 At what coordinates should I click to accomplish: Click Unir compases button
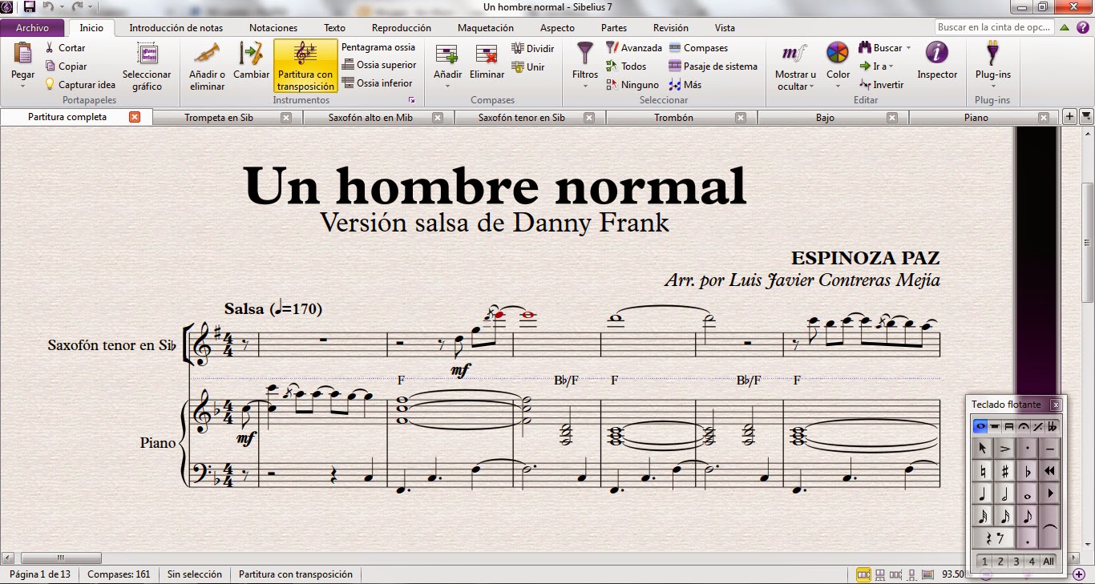click(x=528, y=67)
